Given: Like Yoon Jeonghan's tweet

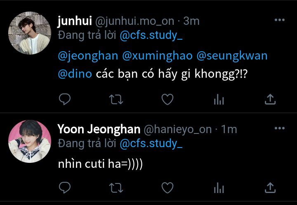Looking at the screenshot, I should pyautogui.click(x=167, y=188).
